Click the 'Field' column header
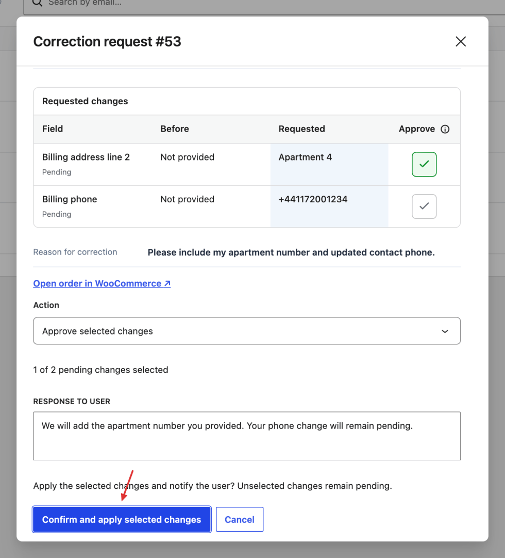The height and width of the screenshot is (558, 505). pyautogui.click(x=53, y=129)
